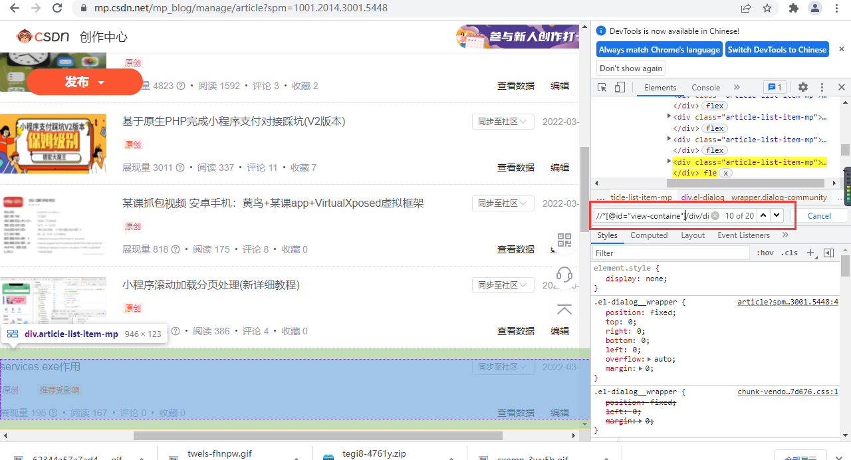Open the Layout tab
851x460 pixels.
pos(693,235)
